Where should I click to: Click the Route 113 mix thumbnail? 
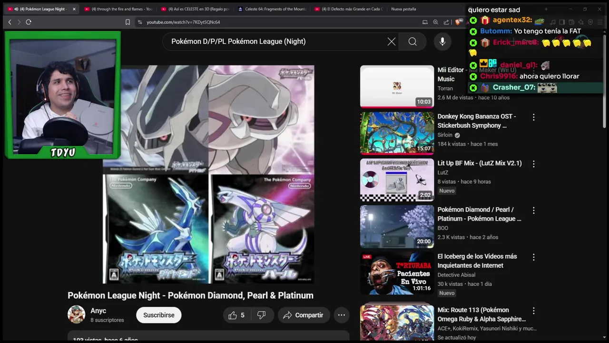(397, 323)
